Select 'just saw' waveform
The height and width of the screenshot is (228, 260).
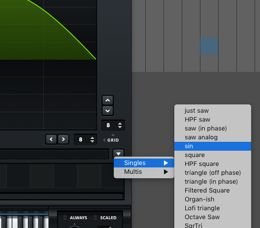point(213,111)
